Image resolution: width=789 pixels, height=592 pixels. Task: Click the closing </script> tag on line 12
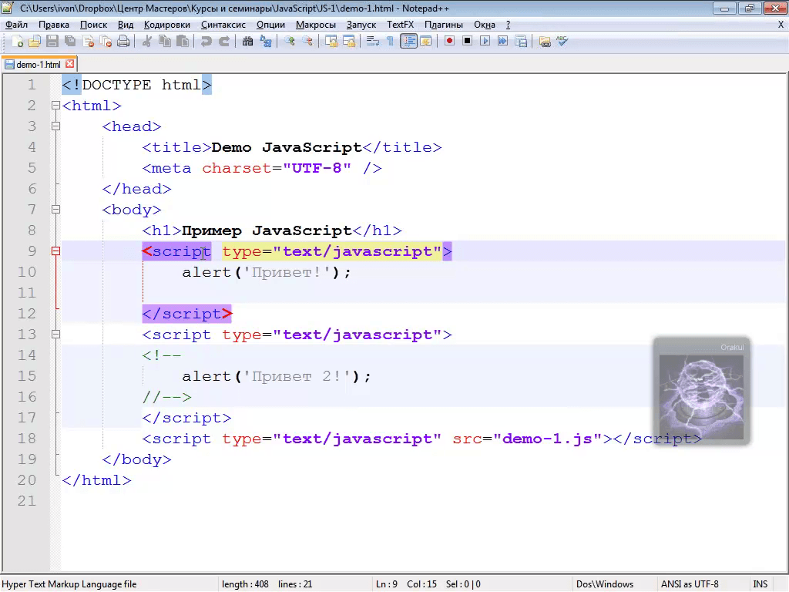click(186, 314)
